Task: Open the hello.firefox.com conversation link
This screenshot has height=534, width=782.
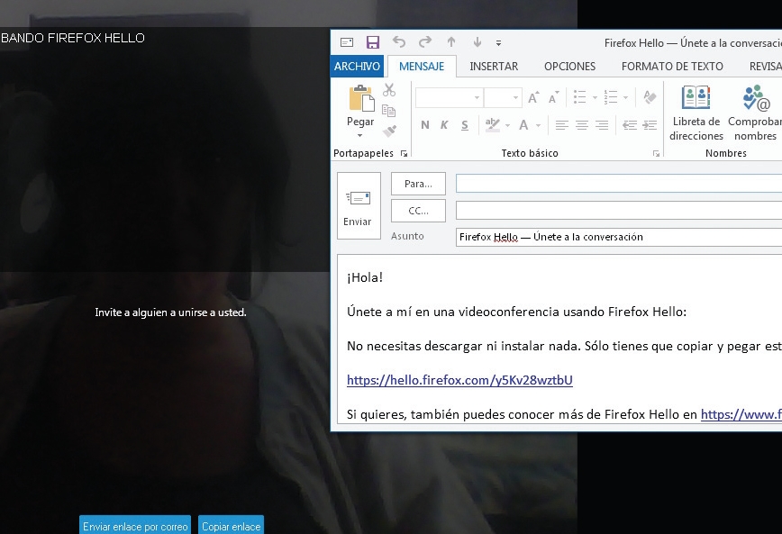Action: point(459,380)
